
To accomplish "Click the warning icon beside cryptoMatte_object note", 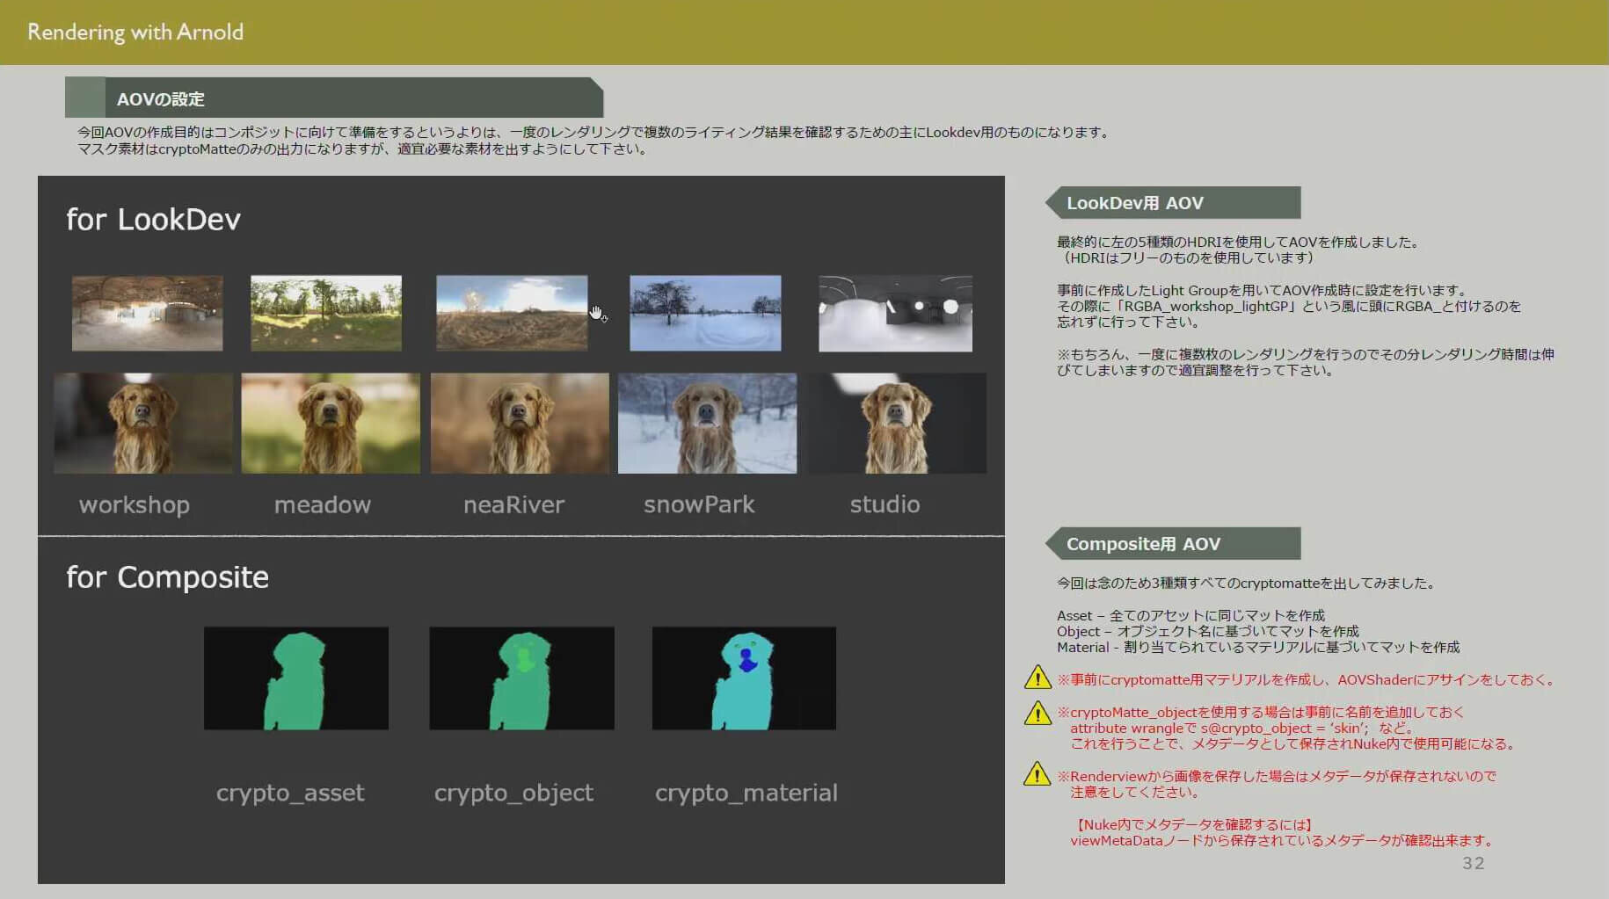I will point(1037,713).
